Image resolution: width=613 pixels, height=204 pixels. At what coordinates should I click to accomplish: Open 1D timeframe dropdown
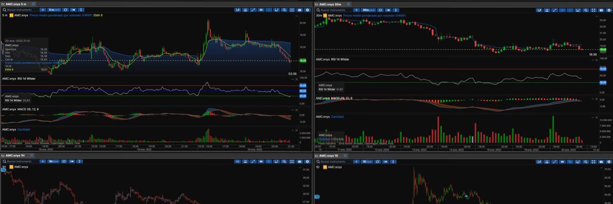(367, 161)
